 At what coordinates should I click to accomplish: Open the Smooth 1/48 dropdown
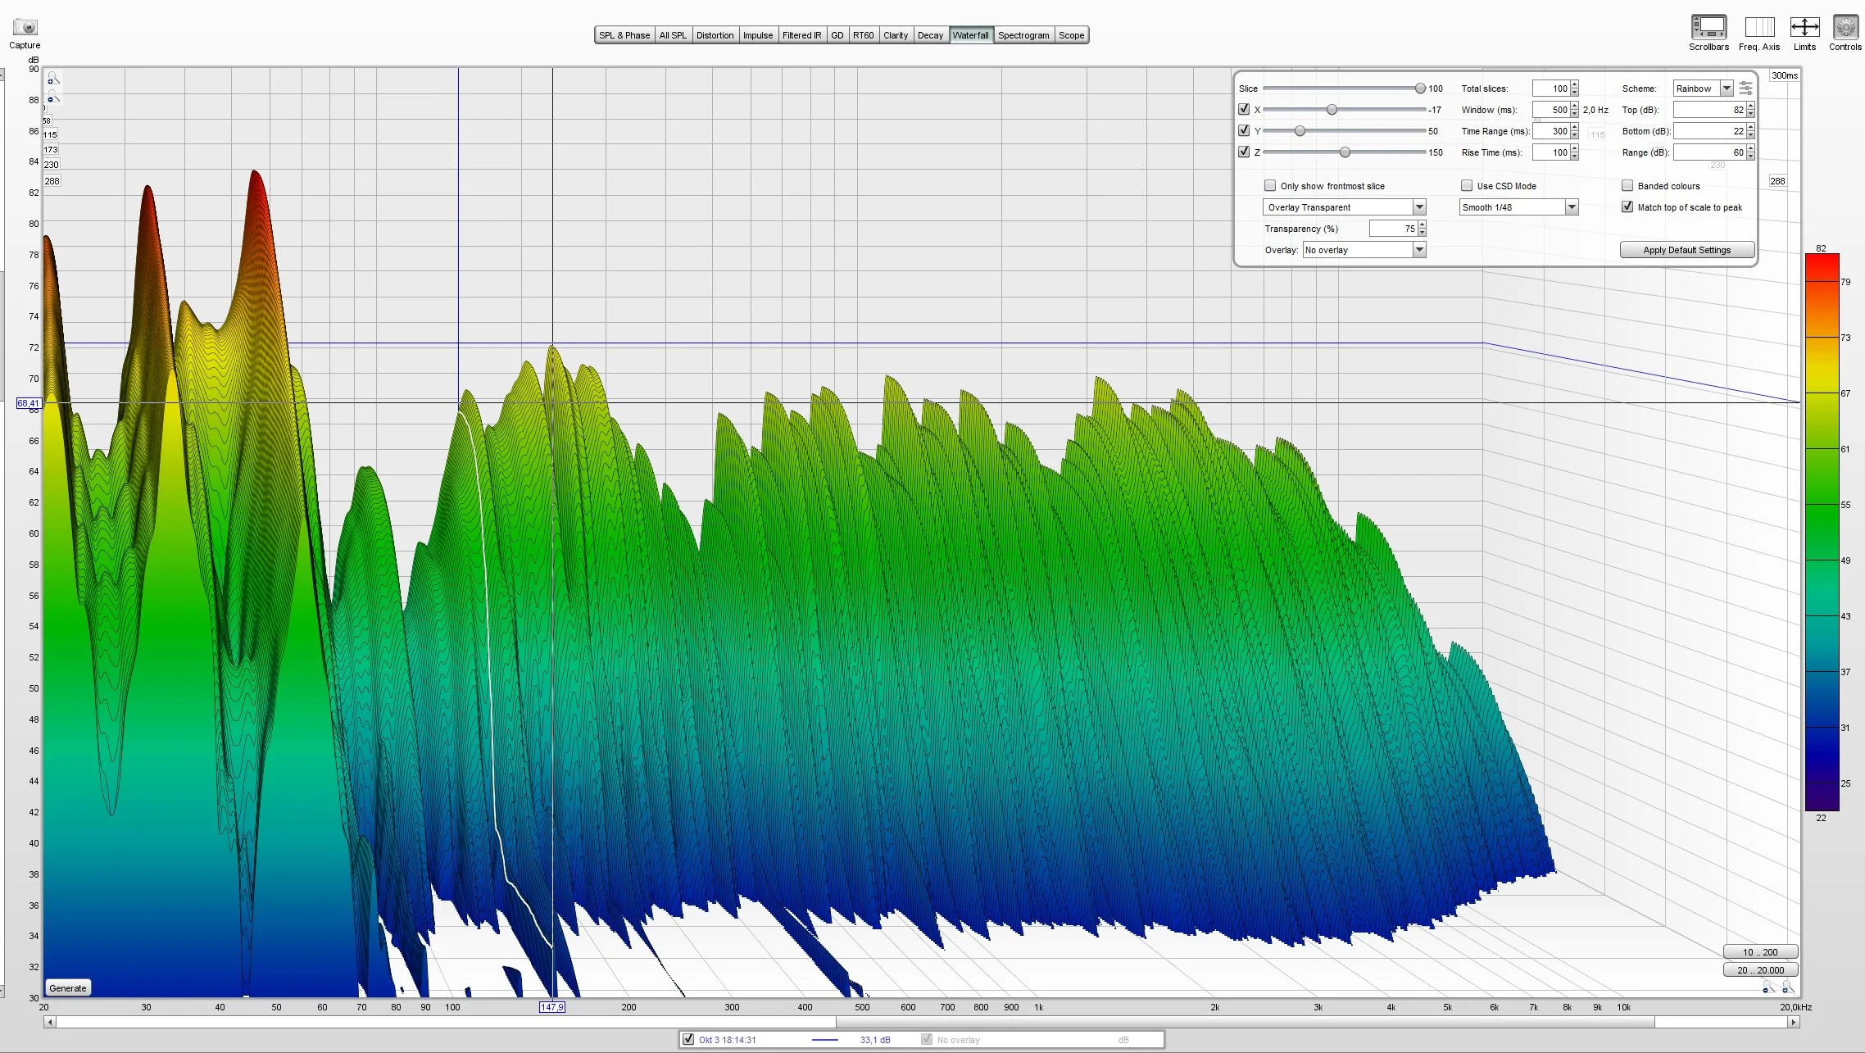tap(1518, 207)
